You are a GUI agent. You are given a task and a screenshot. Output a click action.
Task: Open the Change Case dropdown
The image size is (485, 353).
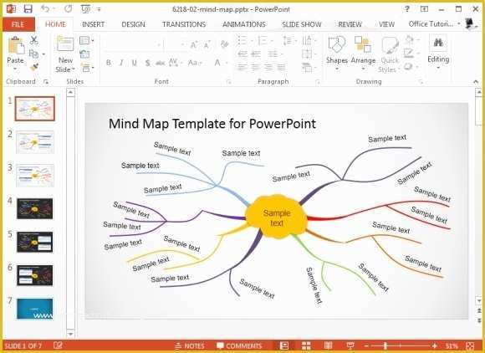[195, 63]
